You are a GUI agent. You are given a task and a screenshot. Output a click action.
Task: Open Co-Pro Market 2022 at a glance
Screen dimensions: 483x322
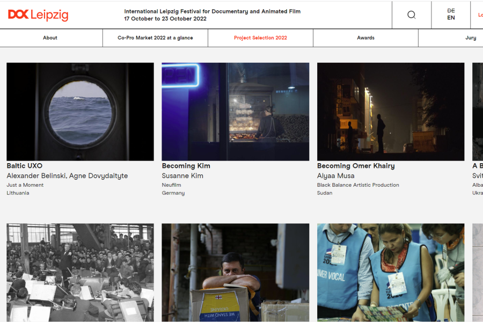[155, 38]
